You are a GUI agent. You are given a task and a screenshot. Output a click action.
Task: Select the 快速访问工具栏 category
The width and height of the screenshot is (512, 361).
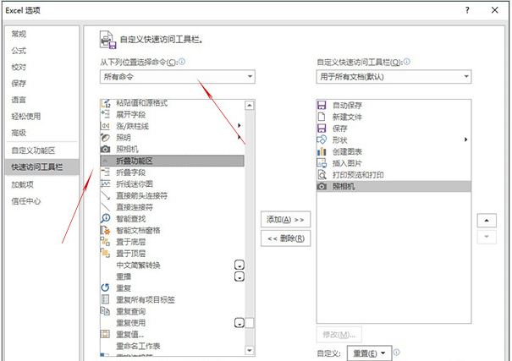coord(42,167)
